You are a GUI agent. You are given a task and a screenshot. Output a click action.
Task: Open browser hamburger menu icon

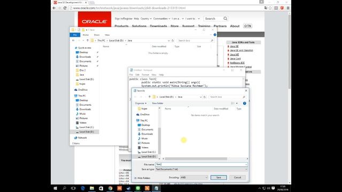tap(288, 8)
